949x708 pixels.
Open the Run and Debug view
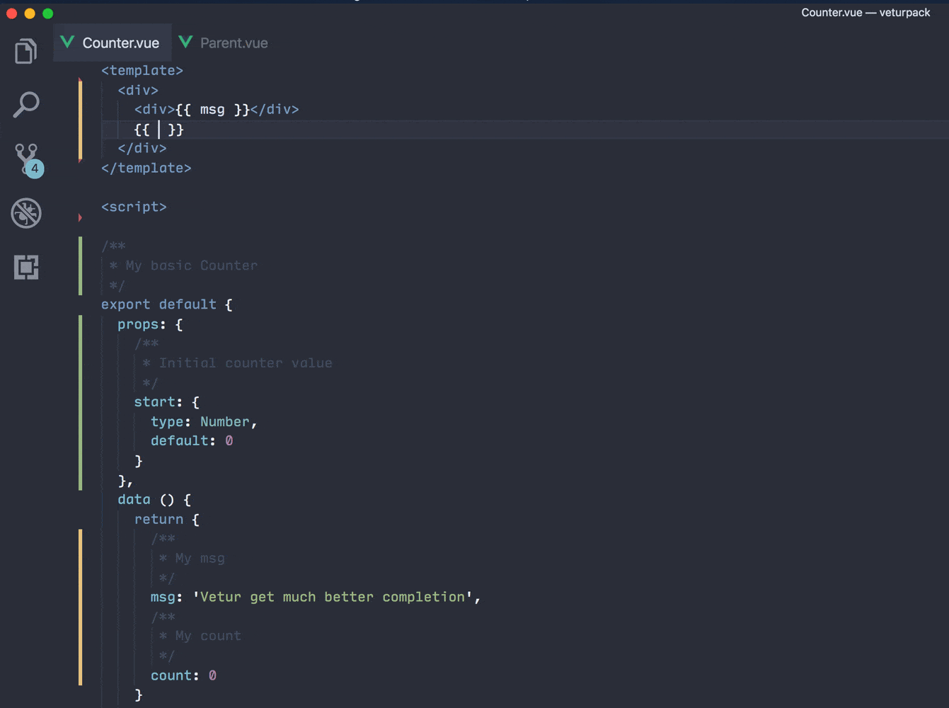click(x=26, y=213)
